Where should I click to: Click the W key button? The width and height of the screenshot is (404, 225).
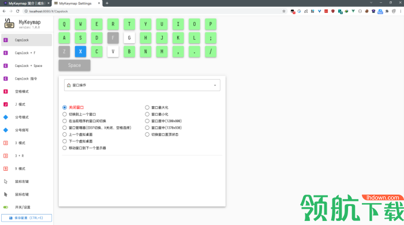pos(80,24)
